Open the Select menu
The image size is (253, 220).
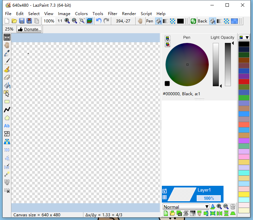[34, 13]
